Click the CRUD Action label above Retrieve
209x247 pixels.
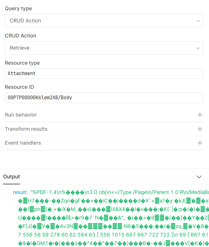coord(20,36)
